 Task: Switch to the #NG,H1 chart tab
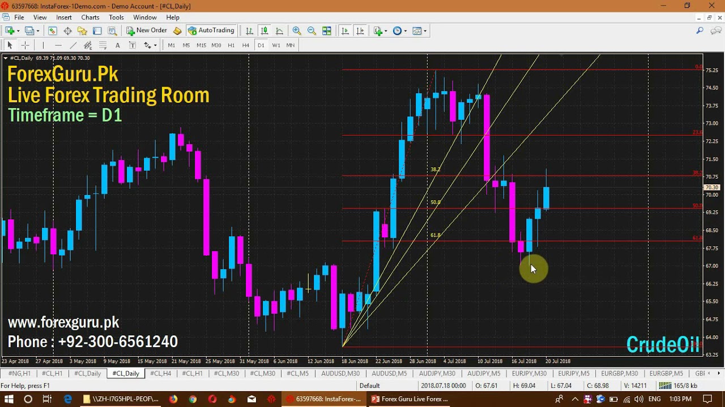[x=19, y=374]
